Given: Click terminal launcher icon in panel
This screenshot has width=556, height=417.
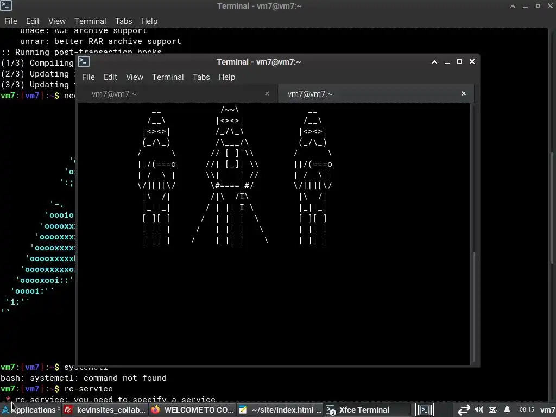Looking at the screenshot, I should pos(425,410).
